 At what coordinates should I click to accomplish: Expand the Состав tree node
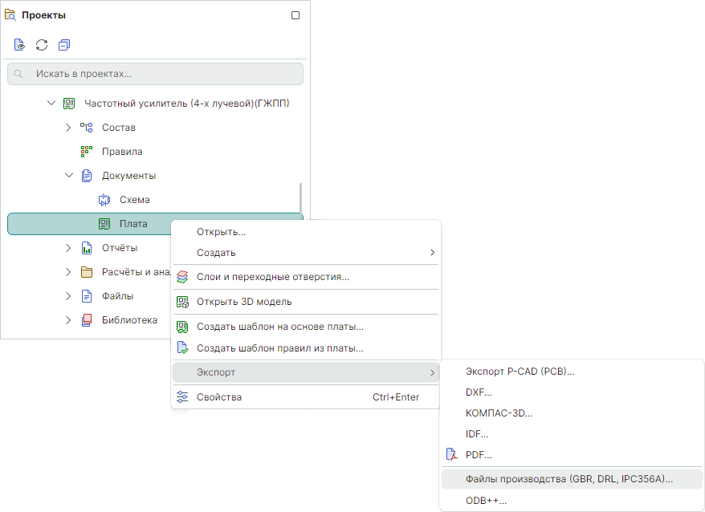(69, 128)
